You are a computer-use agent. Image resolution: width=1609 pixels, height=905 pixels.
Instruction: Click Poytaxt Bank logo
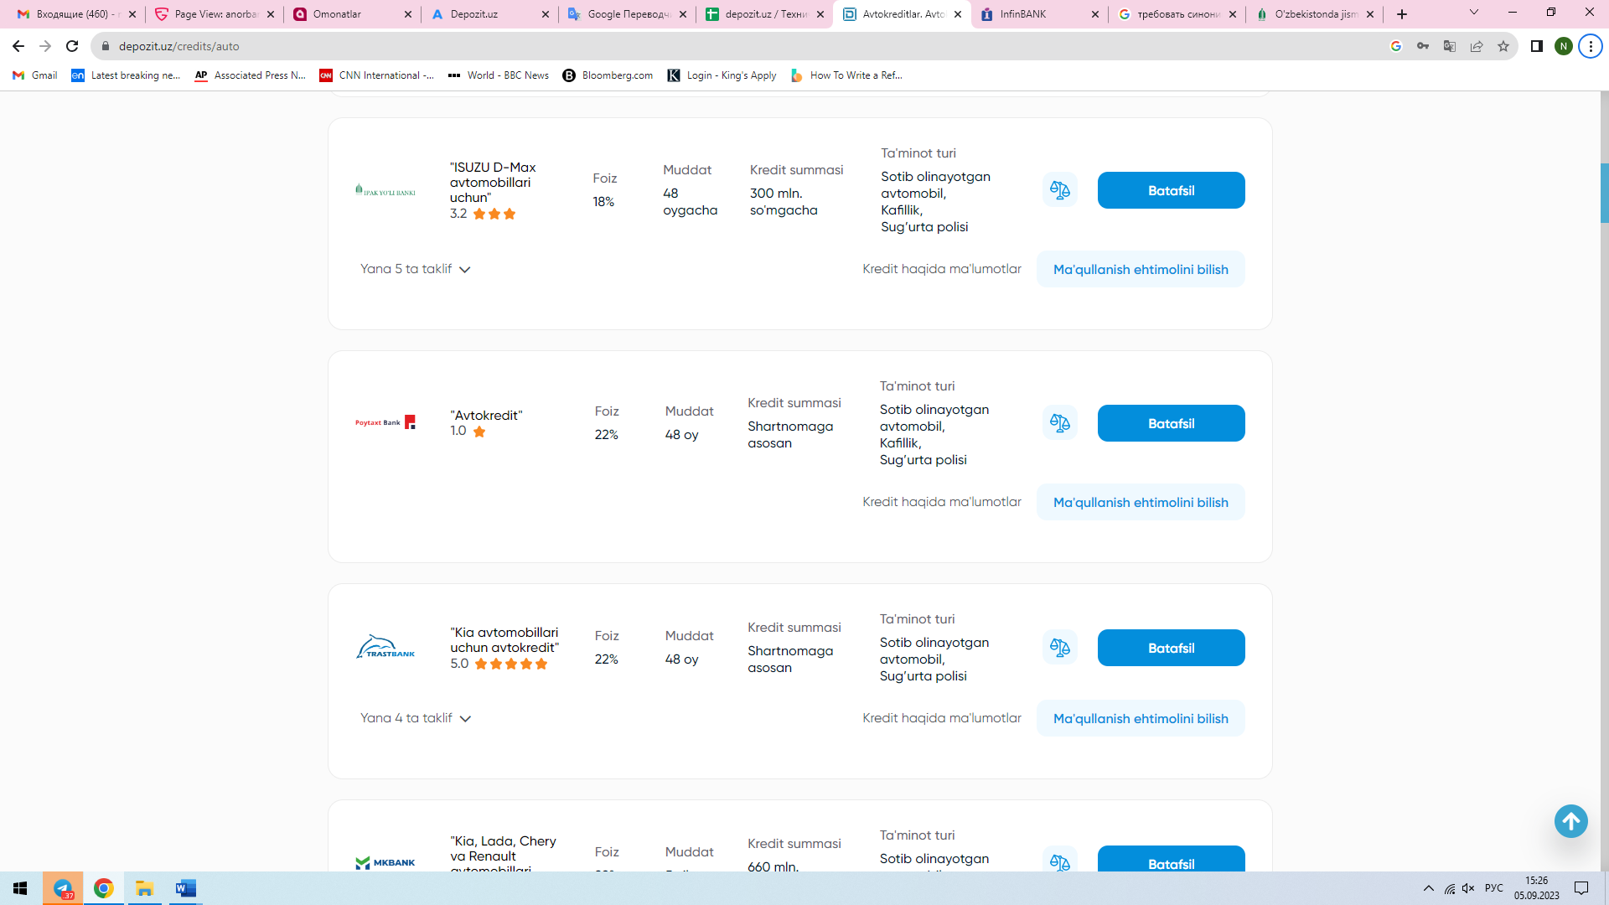point(385,422)
